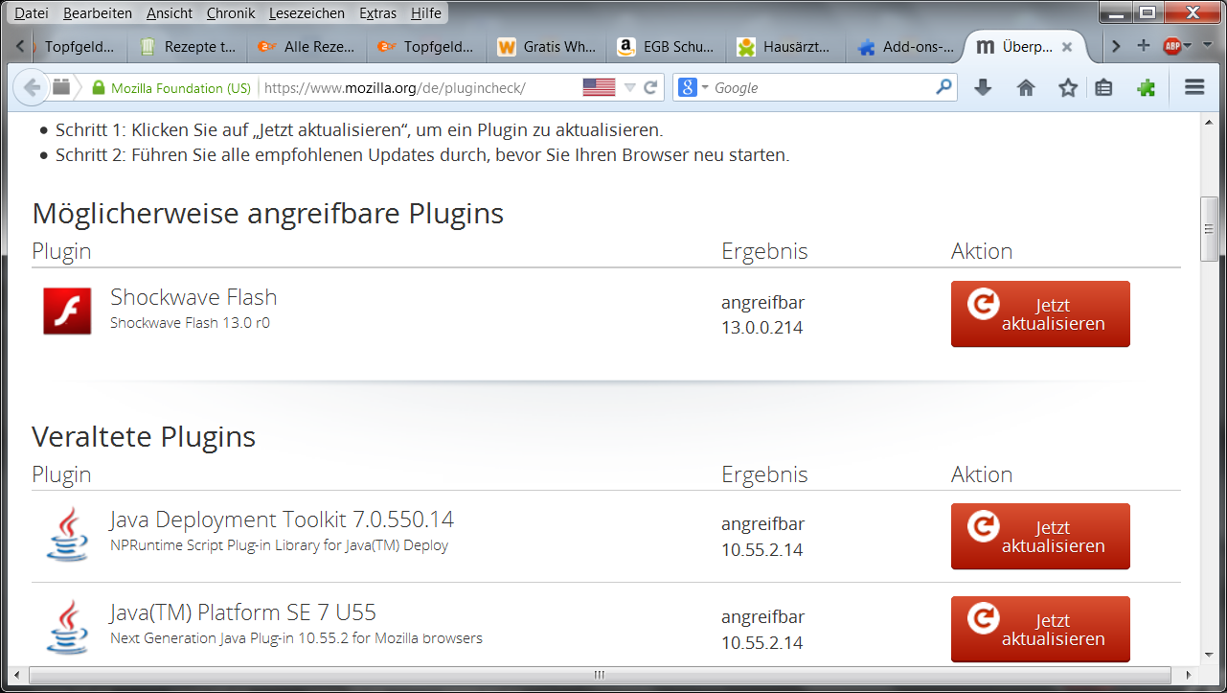Click the horizontal scrollbar right arrow
Screen dimensions: 1227x693
tap(1191, 675)
